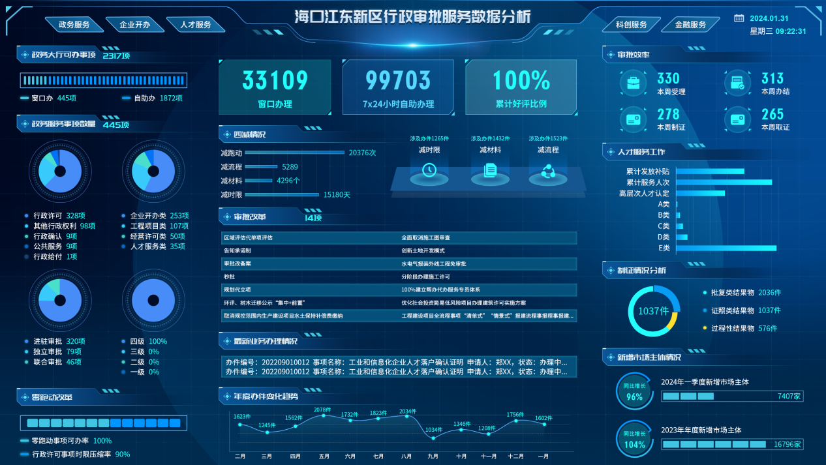Select the 减材料 document icon

[490, 171]
